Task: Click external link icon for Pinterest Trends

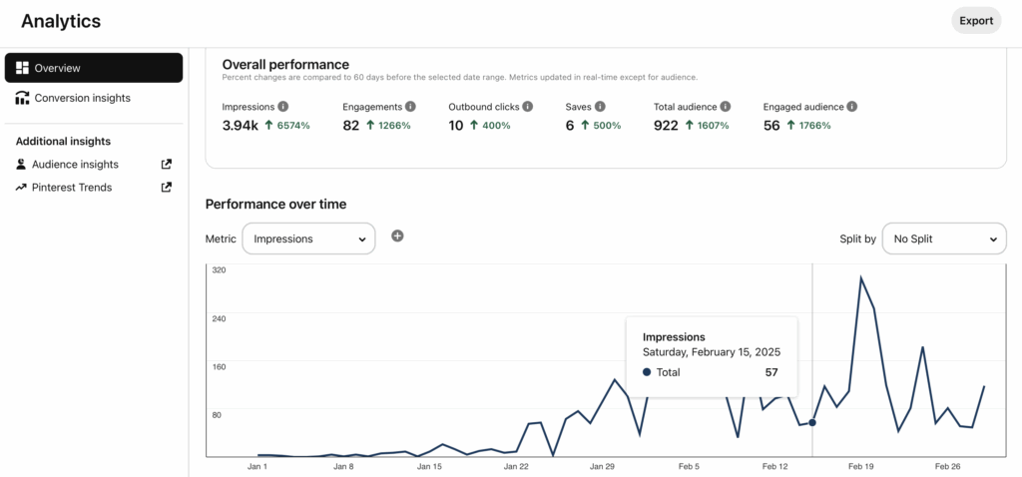Action: [167, 187]
